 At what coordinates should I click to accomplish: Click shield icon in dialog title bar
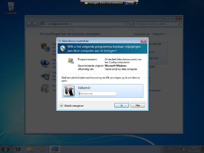click(60, 41)
